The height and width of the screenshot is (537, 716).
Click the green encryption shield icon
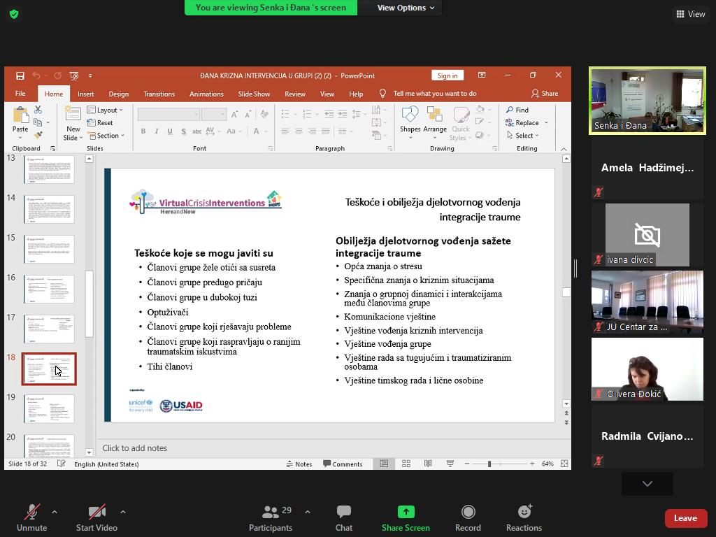point(14,14)
